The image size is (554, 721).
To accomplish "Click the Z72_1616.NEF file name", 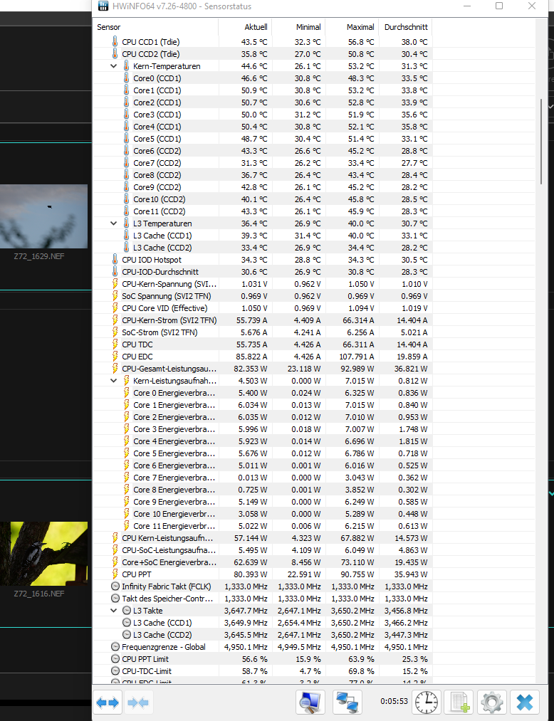I will [x=39, y=594].
